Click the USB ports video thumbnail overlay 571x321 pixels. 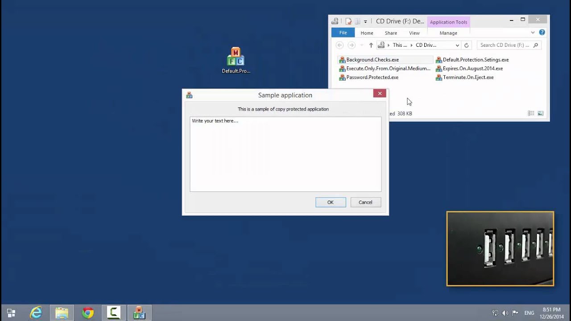click(500, 249)
